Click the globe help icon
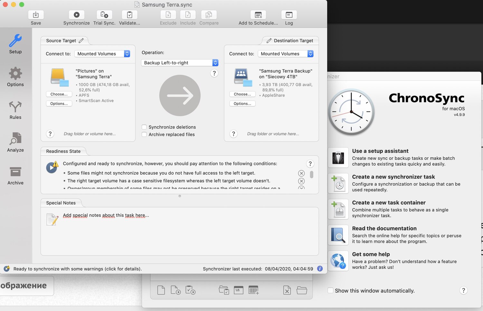The image size is (483, 311). [x=338, y=261]
